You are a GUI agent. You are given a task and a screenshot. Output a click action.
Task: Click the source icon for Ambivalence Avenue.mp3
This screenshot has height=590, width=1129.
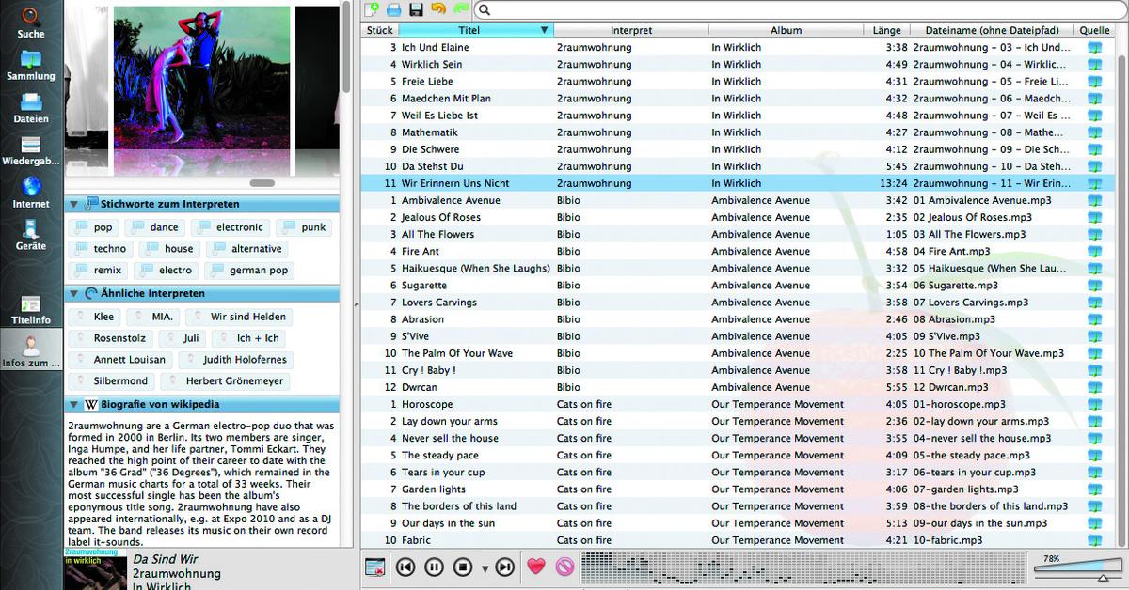coord(1094,200)
